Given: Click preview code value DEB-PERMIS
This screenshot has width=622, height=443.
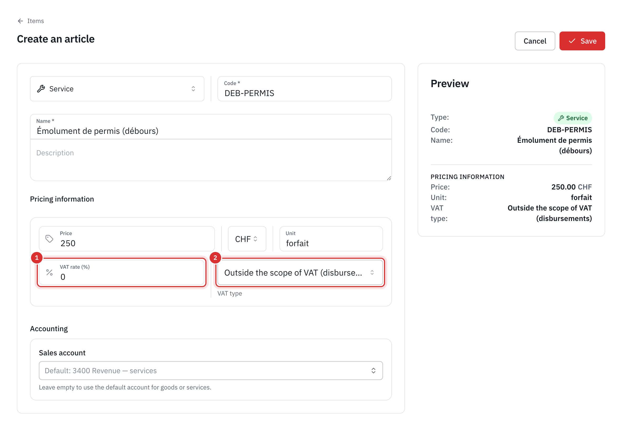Looking at the screenshot, I should pyautogui.click(x=569, y=130).
